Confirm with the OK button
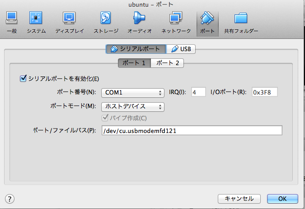 tap(282, 199)
